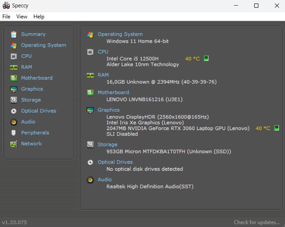Click the Motherboard icon in sidebar
This screenshot has height=227, width=285.
point(14,78)
